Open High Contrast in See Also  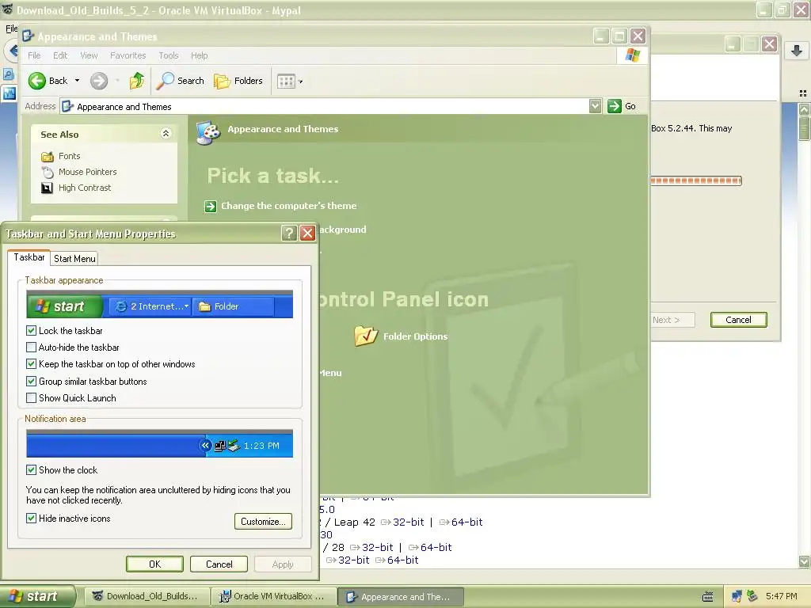(85, 188)
